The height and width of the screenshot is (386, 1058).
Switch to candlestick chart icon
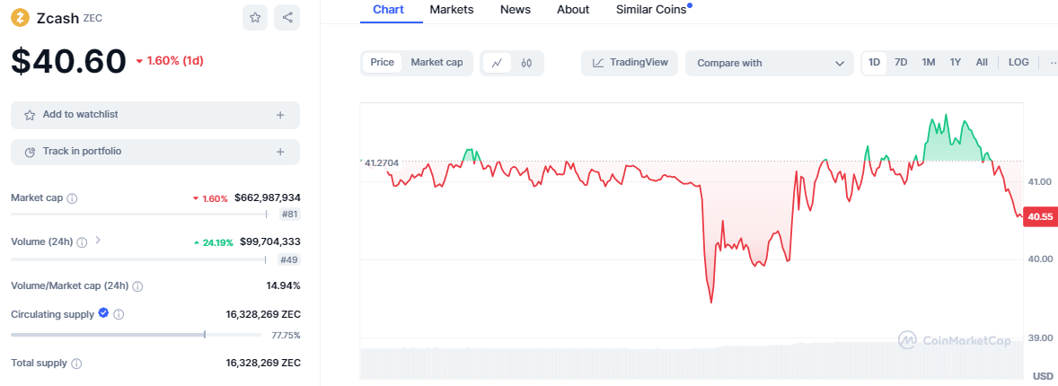tap(526, 63)
